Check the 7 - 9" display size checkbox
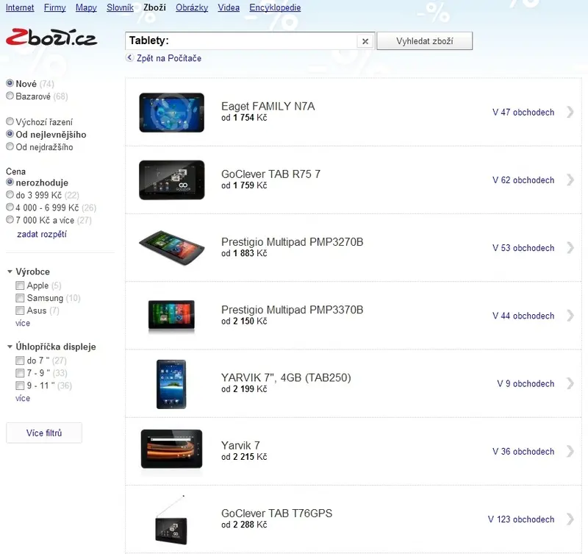 click(20, 373)
